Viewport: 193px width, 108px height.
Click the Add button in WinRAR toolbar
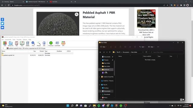click(x=5, y=44)
